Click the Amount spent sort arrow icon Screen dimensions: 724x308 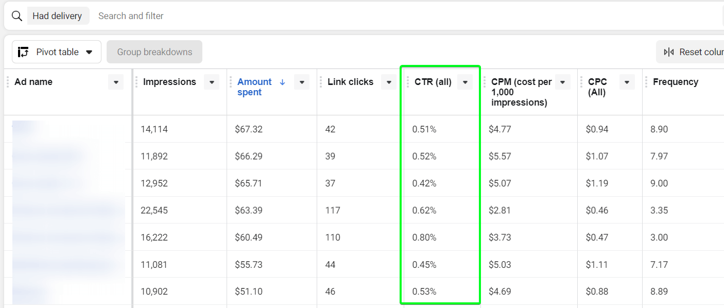282,82
